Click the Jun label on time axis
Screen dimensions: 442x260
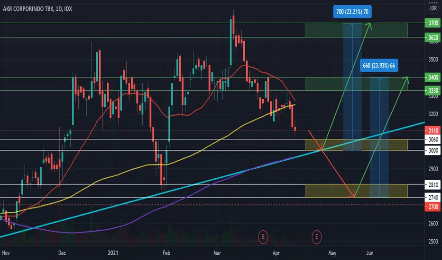tap(369, 253)
